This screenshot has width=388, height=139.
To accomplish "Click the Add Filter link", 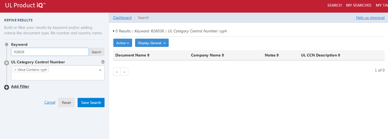I will [x=20, y=86].
